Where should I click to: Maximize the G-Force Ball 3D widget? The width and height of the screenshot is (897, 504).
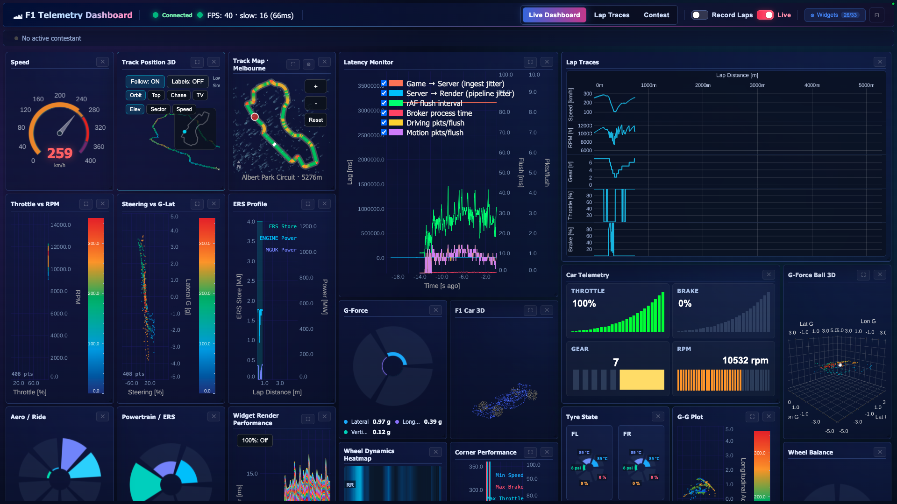863,274
